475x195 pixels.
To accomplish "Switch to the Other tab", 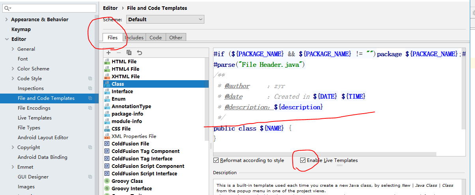I will click(x=176, y=38).
